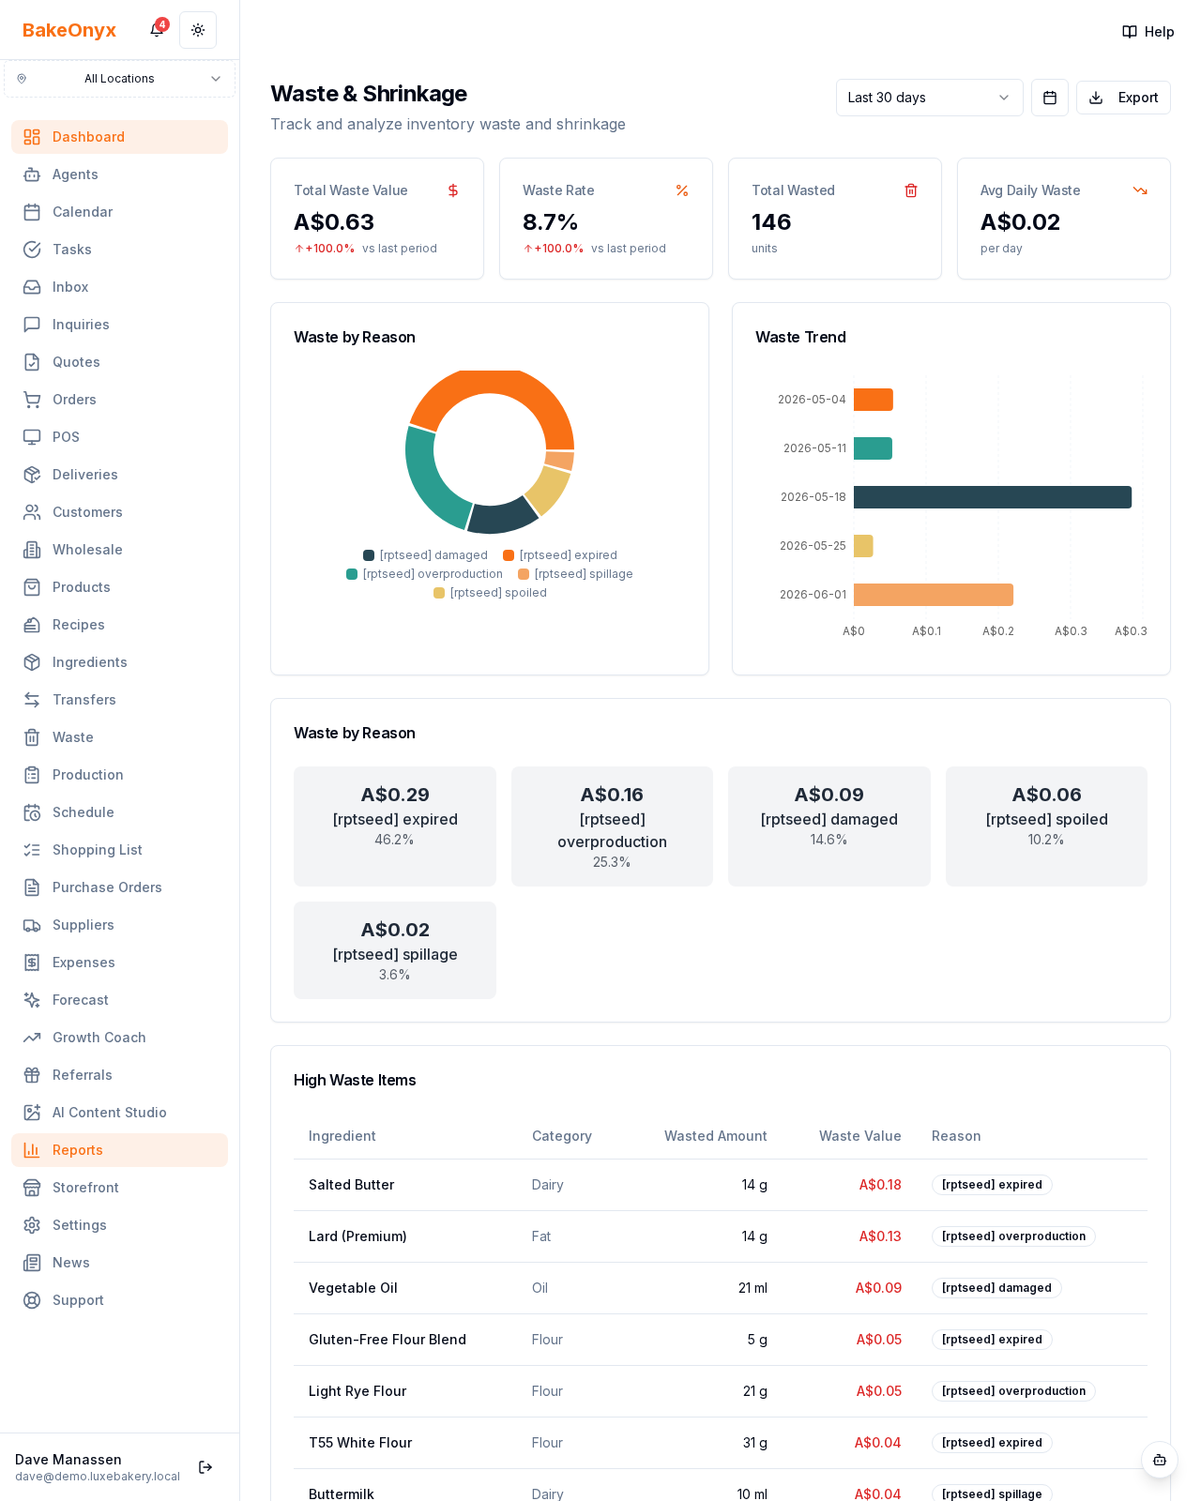Open the Tasks page
Image resolution: width=1201 pixels, height=1501 pixels.
point(119,250)
